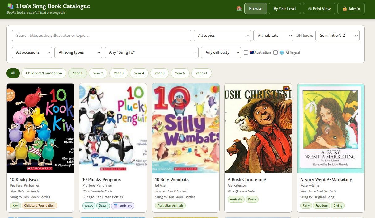Click the Ocean habitat tag
The height and width of the screenshot is (218, 375).
pyautogui.click(x=103, y=206)
